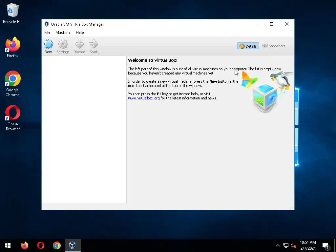
Task: Select the Recycle Bin desktop icon
Action: click(13, 13)
